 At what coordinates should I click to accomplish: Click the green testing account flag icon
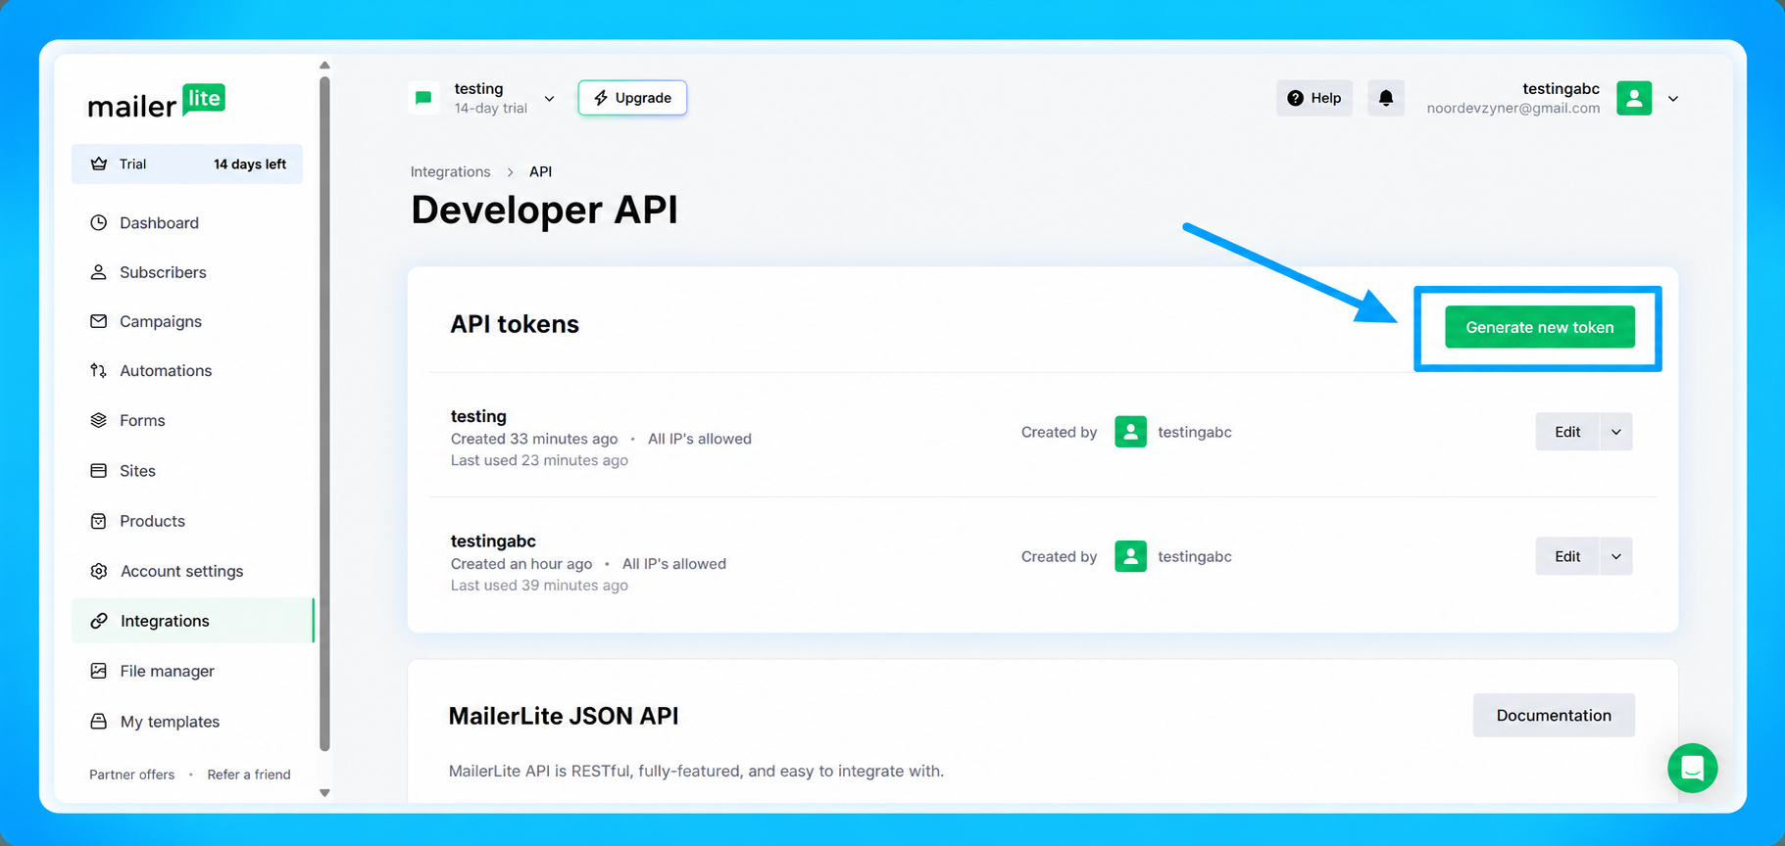coord(423,98)
